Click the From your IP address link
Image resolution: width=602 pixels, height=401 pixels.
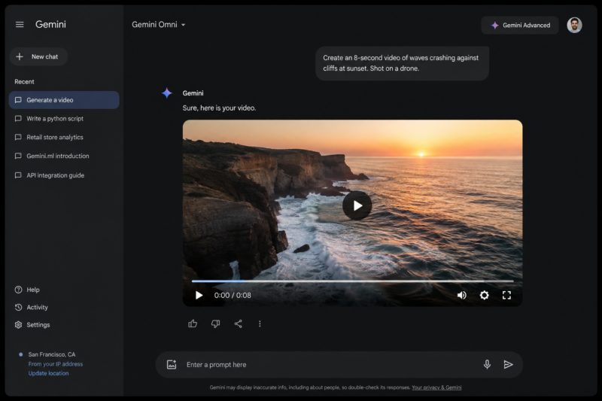pos(55,364)
